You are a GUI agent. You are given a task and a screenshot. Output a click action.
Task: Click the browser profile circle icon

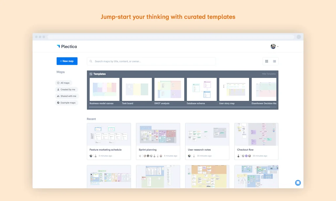tap(299, 37)
